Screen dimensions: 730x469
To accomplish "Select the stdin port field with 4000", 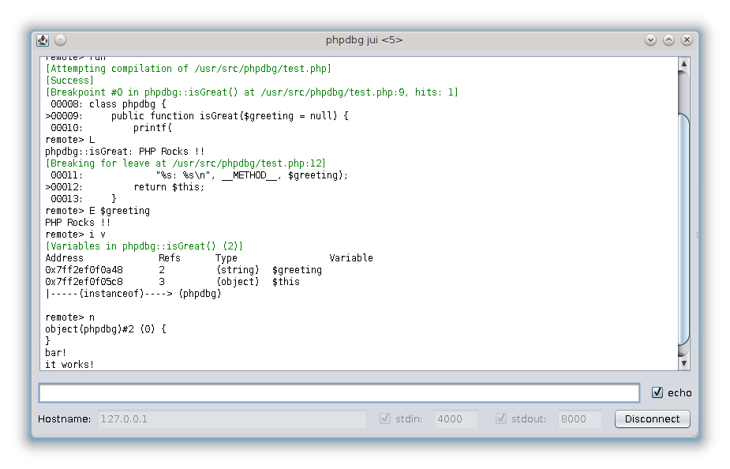I will point(455,418).
